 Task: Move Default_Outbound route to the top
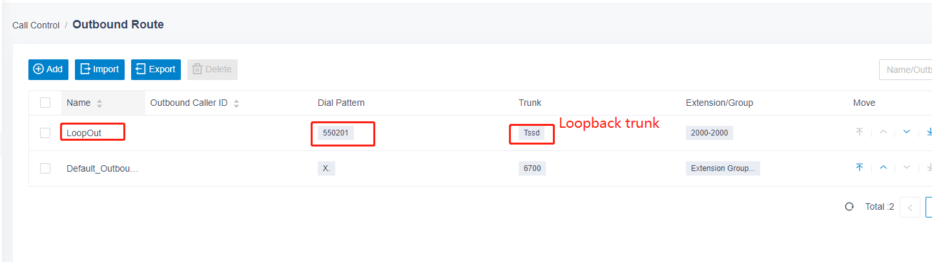(860, 167)
